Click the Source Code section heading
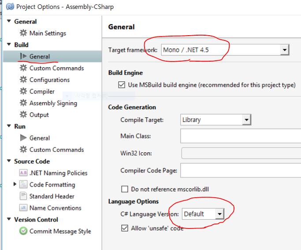Image resolution: width=301 pixels, height=250 pixels. point(32,161)
